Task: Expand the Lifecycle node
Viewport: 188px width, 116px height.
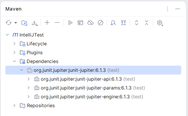Action: [14, 44]
